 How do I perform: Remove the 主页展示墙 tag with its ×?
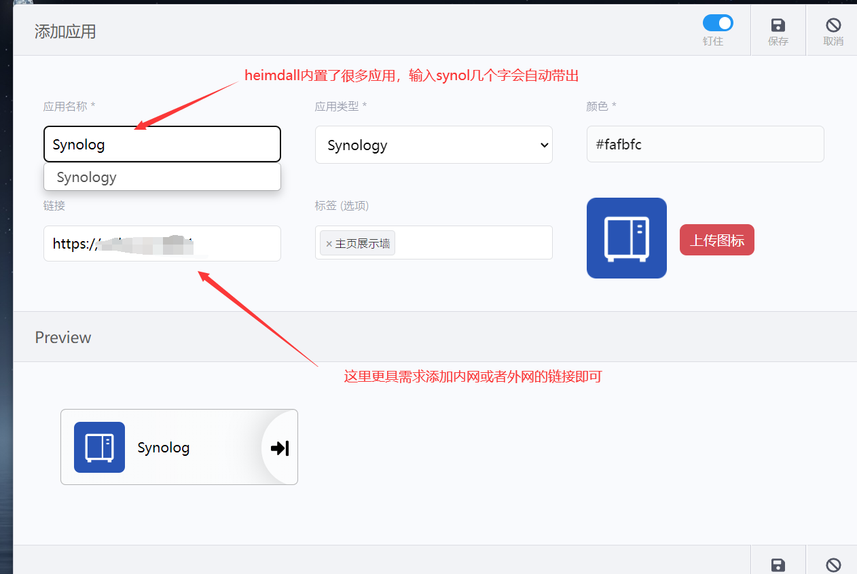pos(329,243)
